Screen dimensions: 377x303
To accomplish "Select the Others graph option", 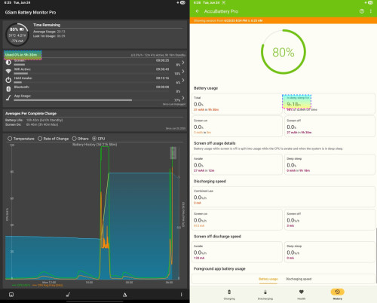I will (x=80, y=139).
